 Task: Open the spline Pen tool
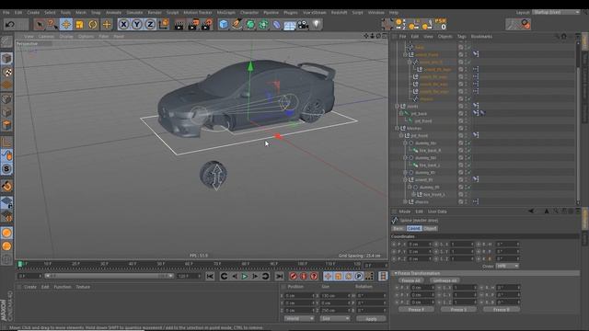tap(237, 25)
